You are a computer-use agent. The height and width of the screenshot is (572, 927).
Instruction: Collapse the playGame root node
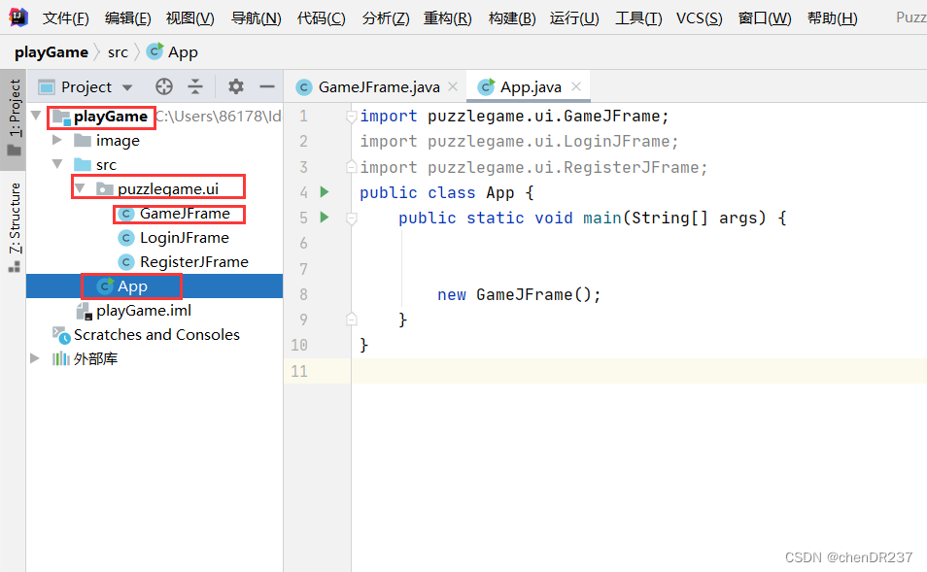coord(36,116)
